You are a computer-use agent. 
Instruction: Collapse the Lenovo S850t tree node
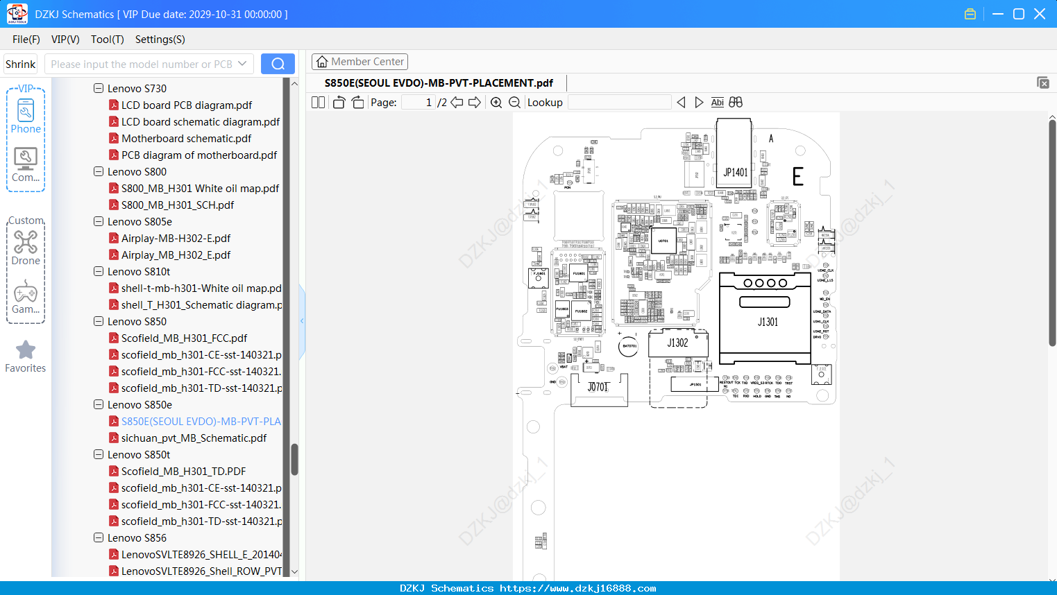pyautogui.click(x=99, y=455)
